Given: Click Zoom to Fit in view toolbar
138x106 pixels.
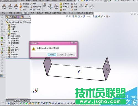Looking at the screenshot, I should (x=67, y=17).
